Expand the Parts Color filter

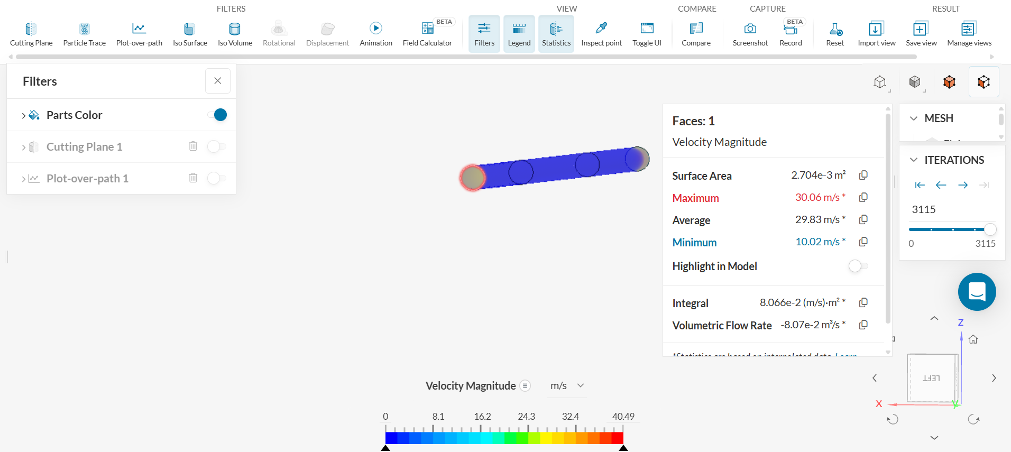click(x=23, y=115)
